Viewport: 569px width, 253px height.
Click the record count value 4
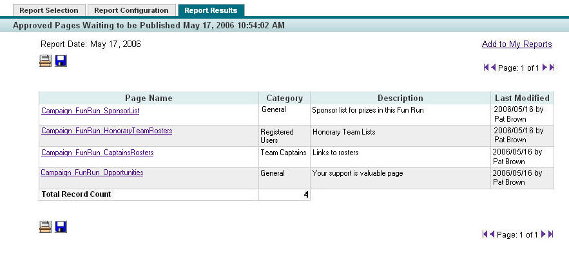[x=306, y=194]
